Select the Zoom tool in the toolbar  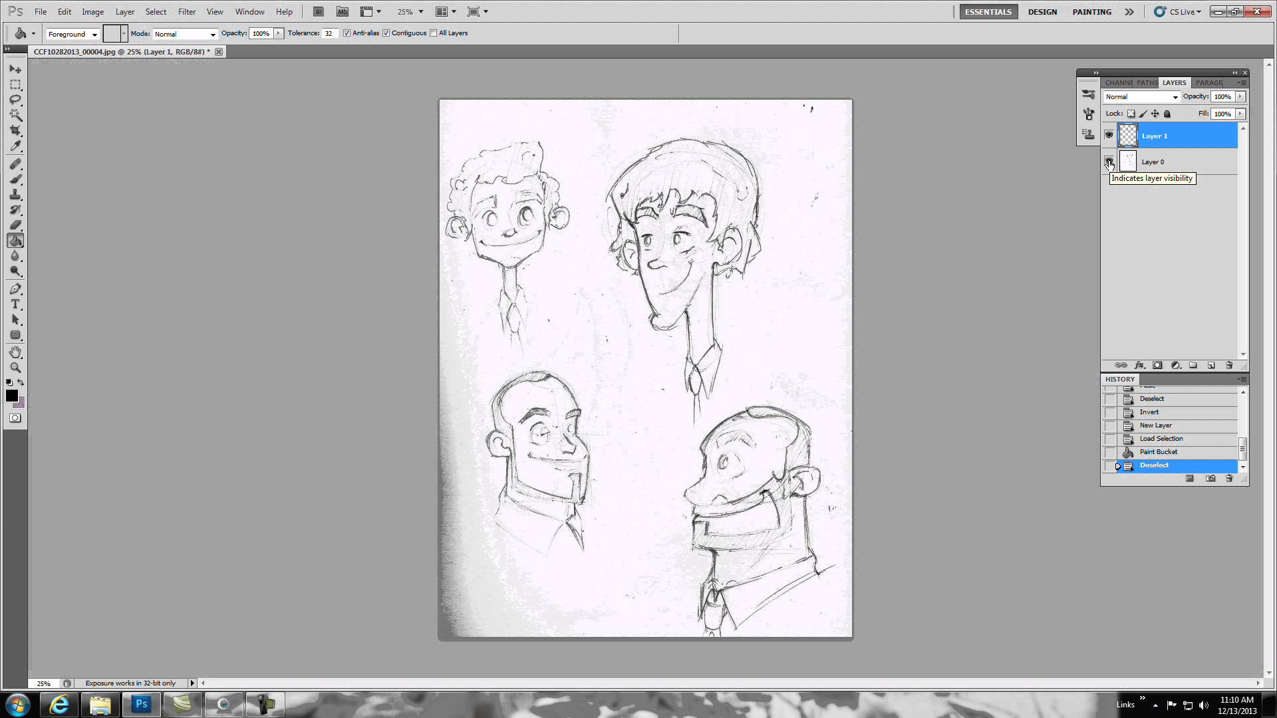pyautogui.click(x=16, y=367)
